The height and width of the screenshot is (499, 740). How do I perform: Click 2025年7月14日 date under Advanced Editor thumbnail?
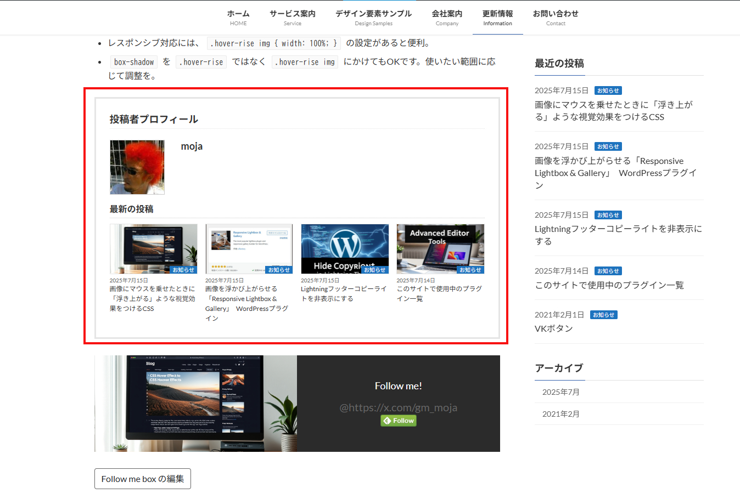[416, 280]
